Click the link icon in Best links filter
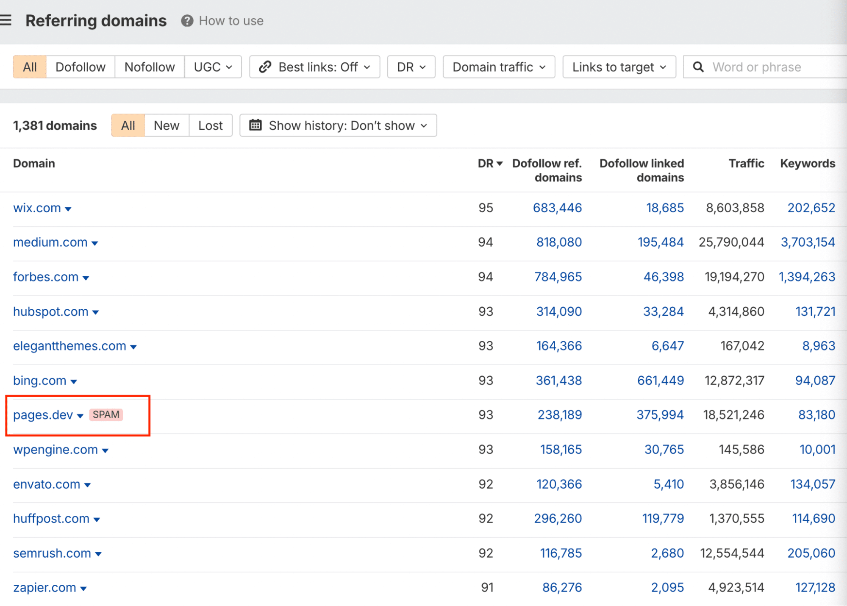Screen dimensions: 847x606 265,67
